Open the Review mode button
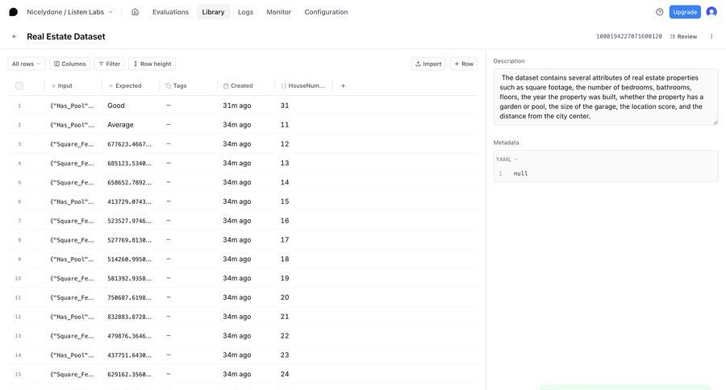Screen dimensions: 726x390 tap(683, 36)
